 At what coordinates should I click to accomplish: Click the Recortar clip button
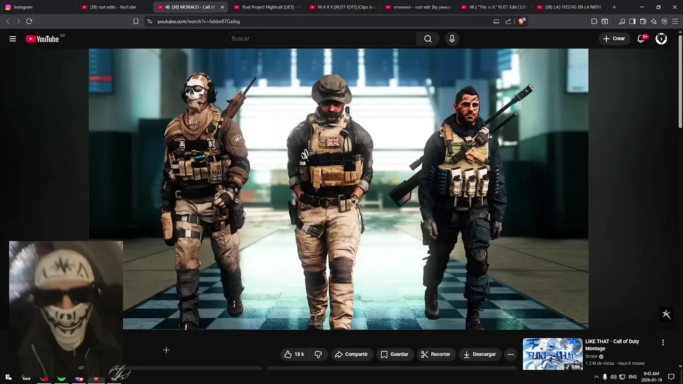coord(435,354)
